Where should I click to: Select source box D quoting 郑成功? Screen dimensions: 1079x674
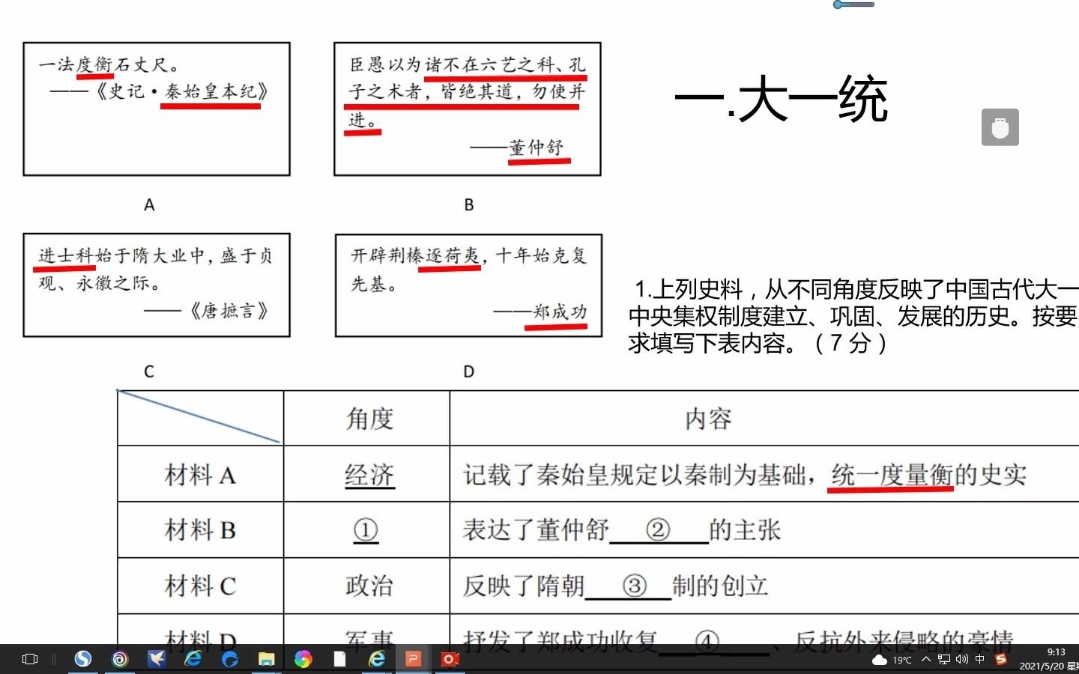tap(468, 285)
